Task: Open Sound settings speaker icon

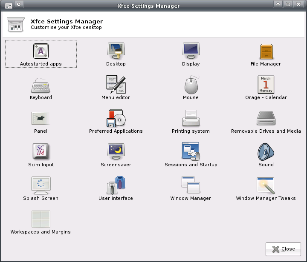Action: pos(266,152)
